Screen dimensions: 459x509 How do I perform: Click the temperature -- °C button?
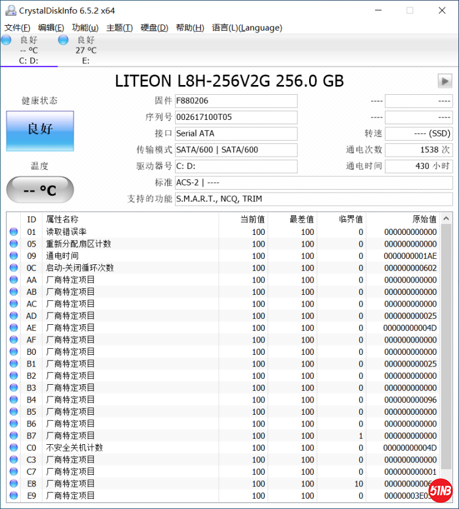click(x=40, y=190)
